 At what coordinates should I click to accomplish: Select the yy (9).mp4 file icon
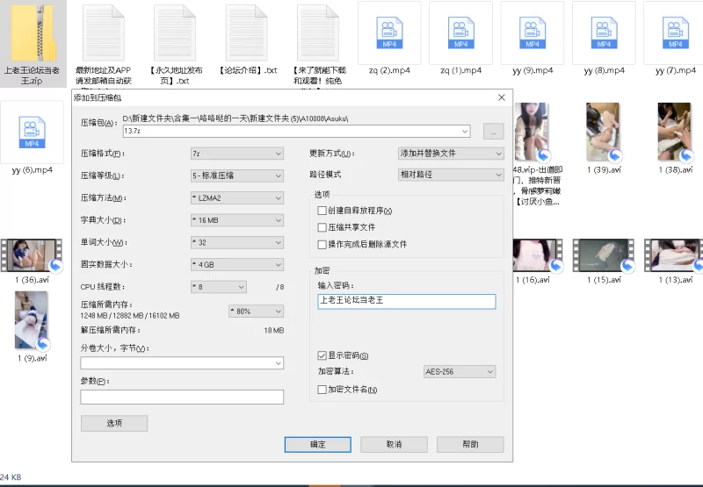533,33
